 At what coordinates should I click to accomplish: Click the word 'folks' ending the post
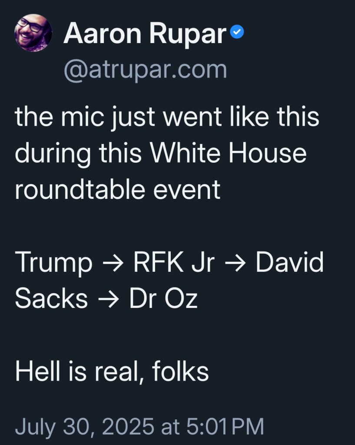click(181, 372)
